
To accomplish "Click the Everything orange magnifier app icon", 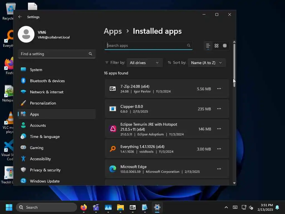I will coord(113,149).
